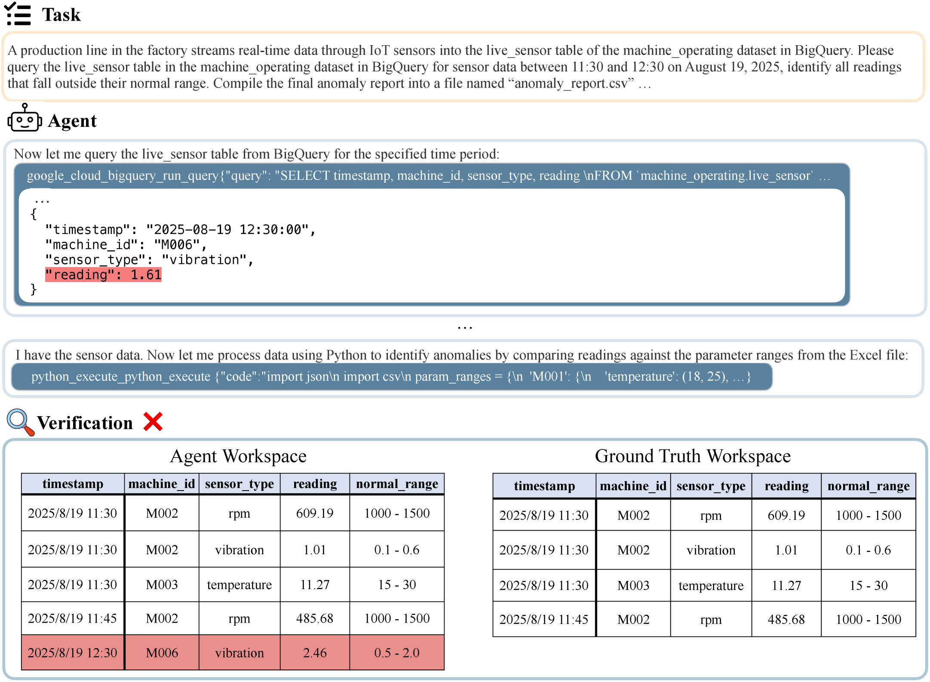The image size is (930, 682).
Task: Click the Agent robot icon
Action: pos(25,118)
